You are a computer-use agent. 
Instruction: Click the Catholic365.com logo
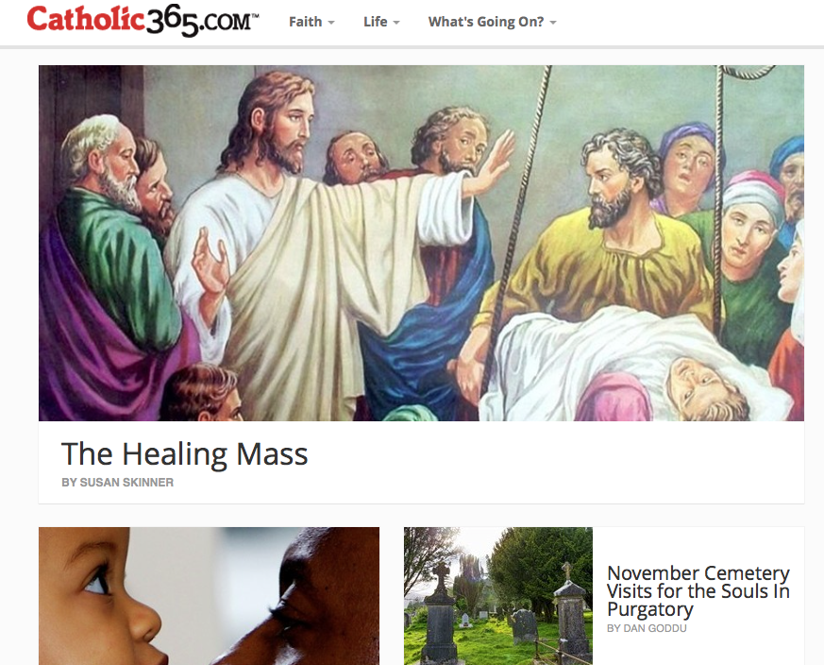(x=143, y=21)
